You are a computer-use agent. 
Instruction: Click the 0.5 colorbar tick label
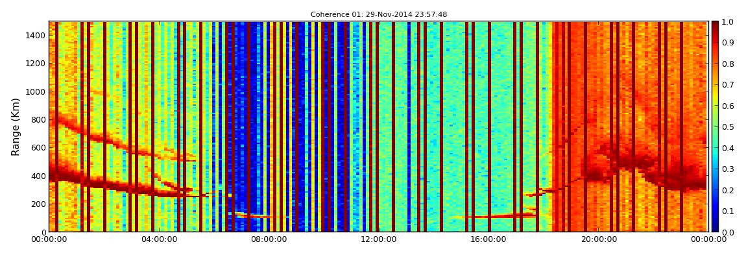(x=727, y=126)
